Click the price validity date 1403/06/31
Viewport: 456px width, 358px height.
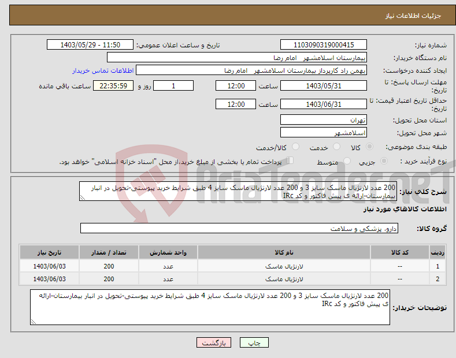[324, 104]
